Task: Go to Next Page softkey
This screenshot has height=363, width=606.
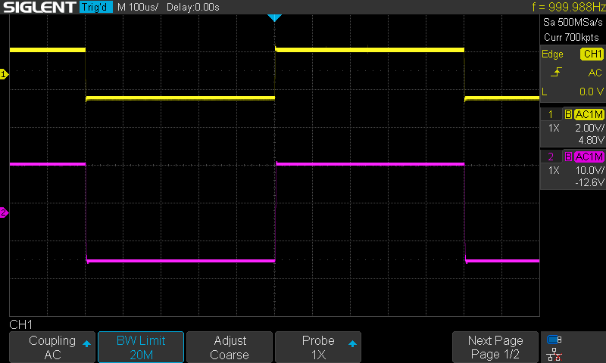Action: [495, 347]
